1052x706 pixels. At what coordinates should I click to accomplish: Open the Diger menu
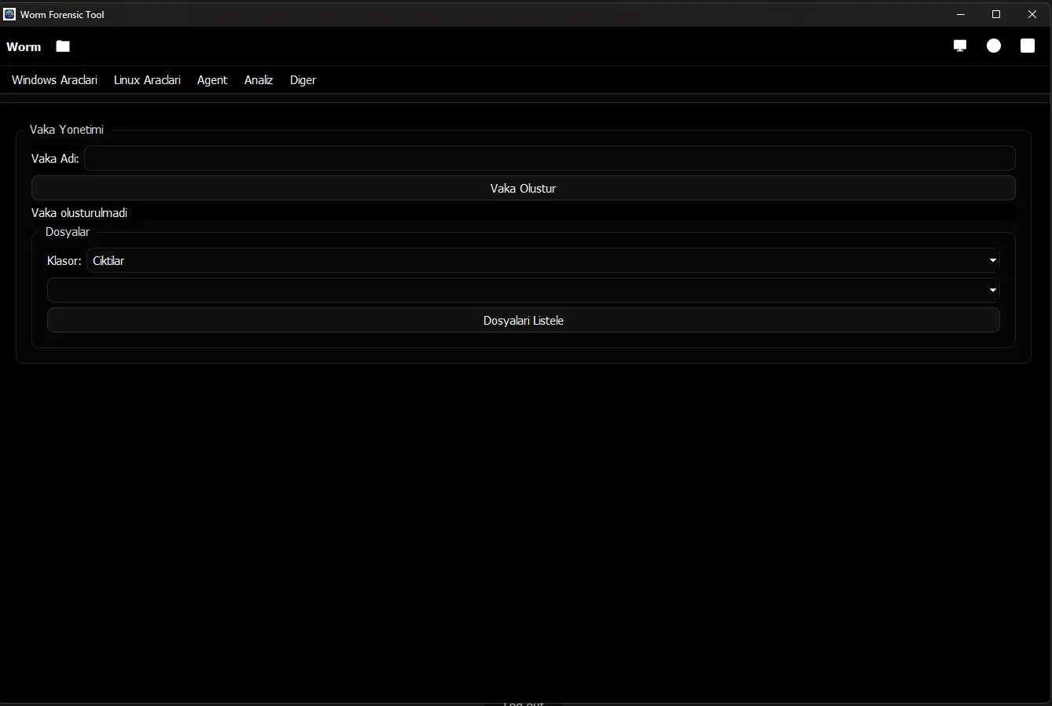[303, 80]
